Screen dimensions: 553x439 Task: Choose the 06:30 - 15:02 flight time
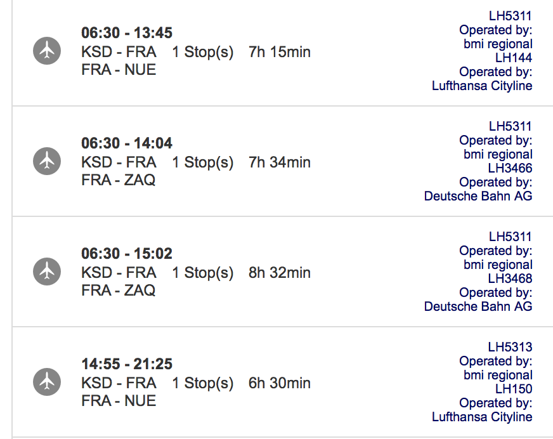[x=127, y=254]
